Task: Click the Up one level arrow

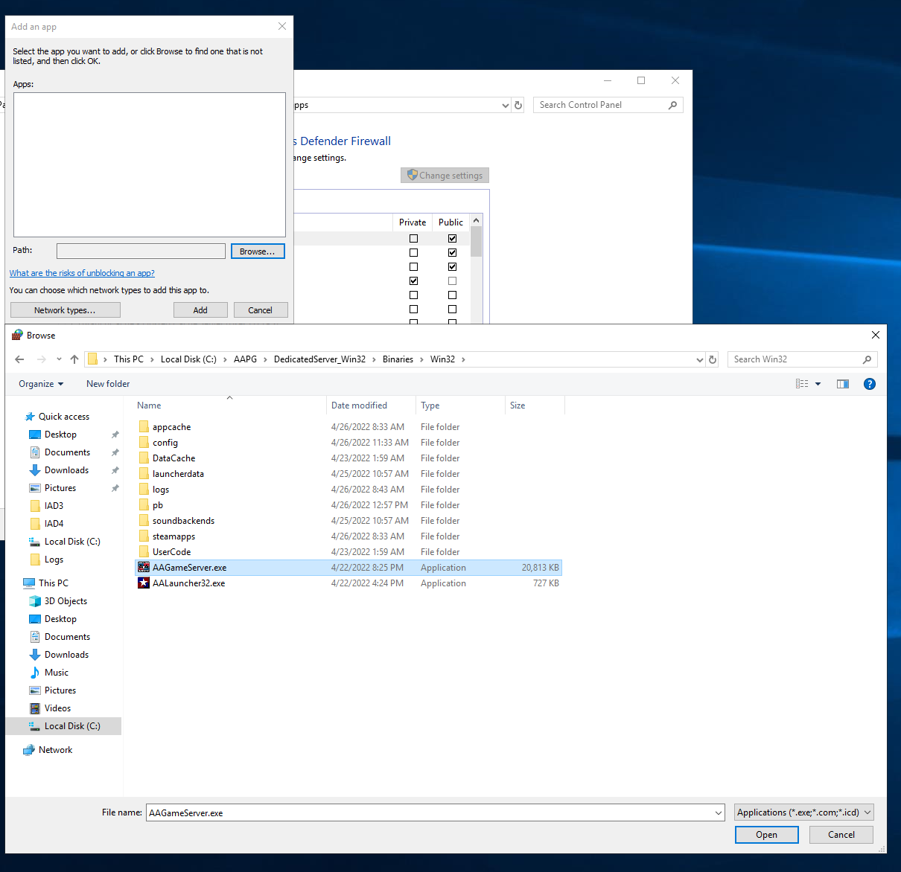Action: point(74,359)
